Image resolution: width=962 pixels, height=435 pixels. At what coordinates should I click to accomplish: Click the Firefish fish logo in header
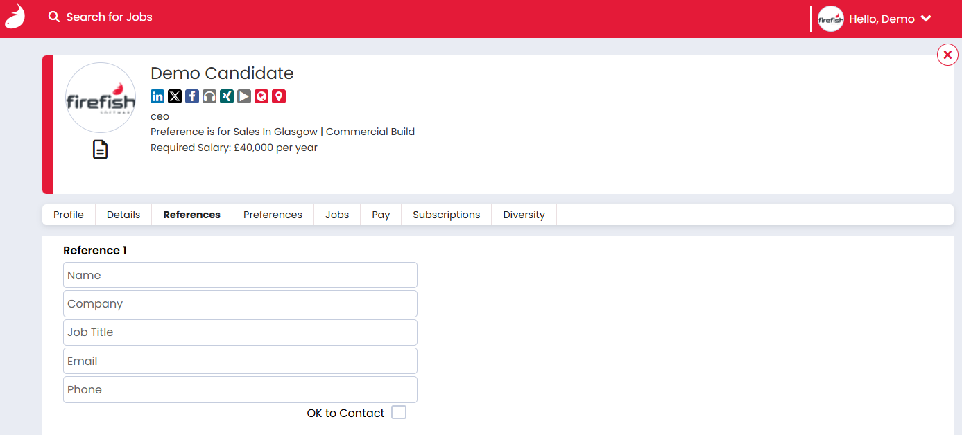pos(15,17)
